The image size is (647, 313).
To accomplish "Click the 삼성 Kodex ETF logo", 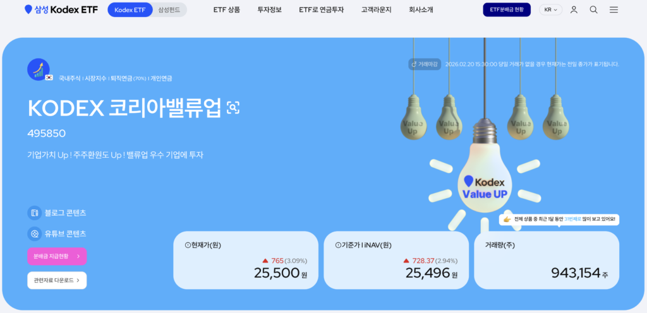I will coord(61,10).
